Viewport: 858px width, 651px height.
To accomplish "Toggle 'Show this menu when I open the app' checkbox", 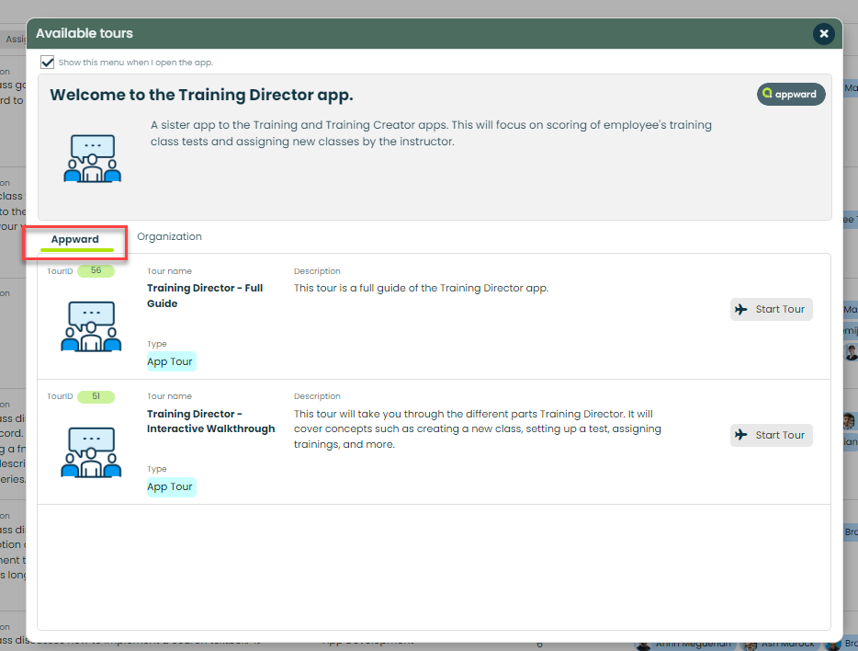I will pos(48,63).
